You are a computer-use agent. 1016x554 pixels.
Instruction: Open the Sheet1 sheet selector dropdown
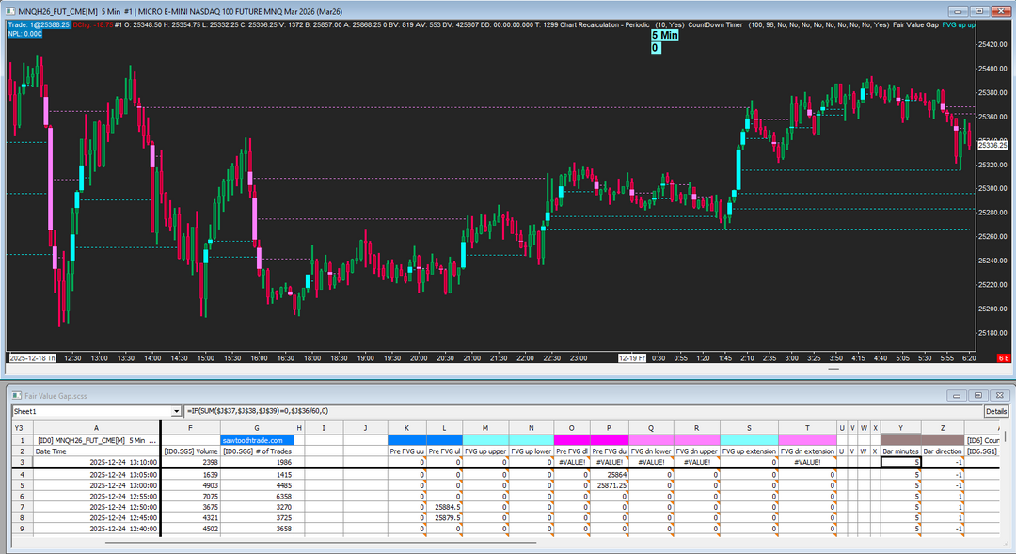(x=176, y=411)
